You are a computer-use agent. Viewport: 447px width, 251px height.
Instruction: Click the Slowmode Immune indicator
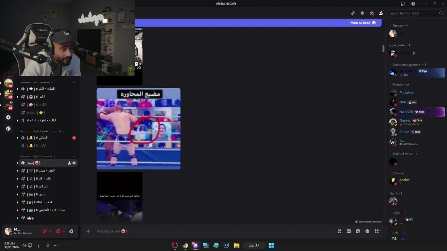coord(368,222)
